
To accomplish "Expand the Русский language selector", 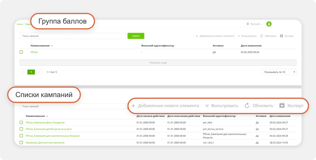I will [255, 24].
